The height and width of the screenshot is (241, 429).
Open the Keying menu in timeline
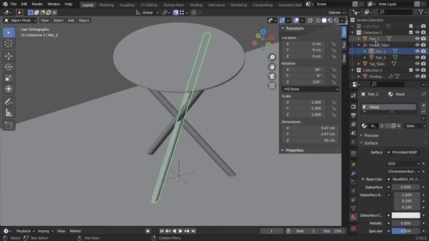coord(45,231)
